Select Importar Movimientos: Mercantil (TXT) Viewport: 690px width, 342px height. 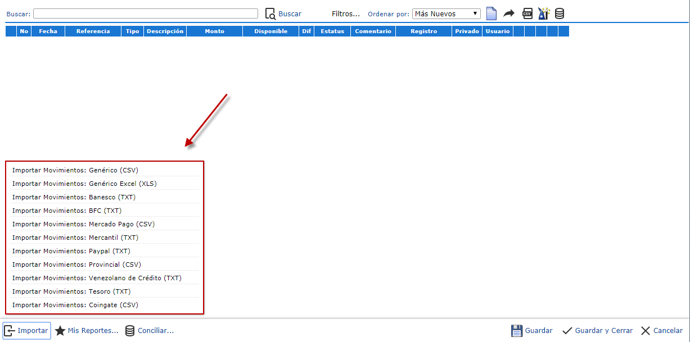click(x=104, y=237)
